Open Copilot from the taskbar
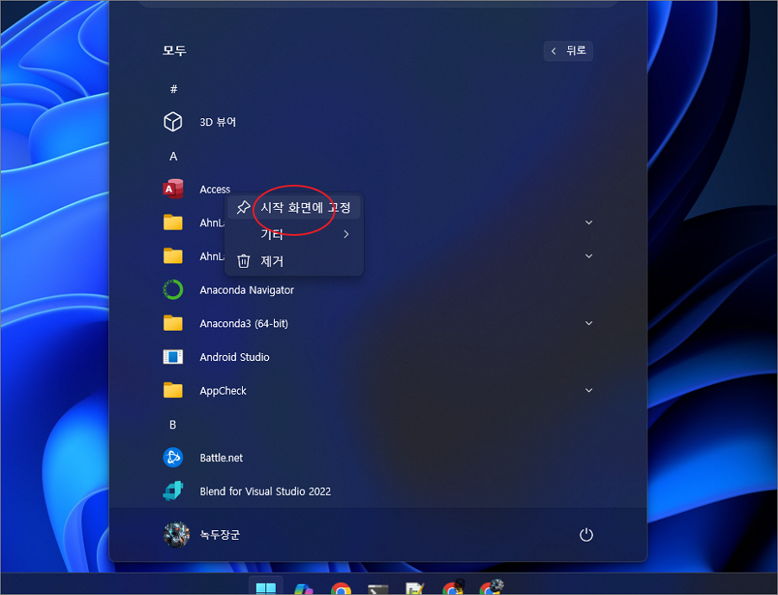The image size is (778, 595). point(303,589)
